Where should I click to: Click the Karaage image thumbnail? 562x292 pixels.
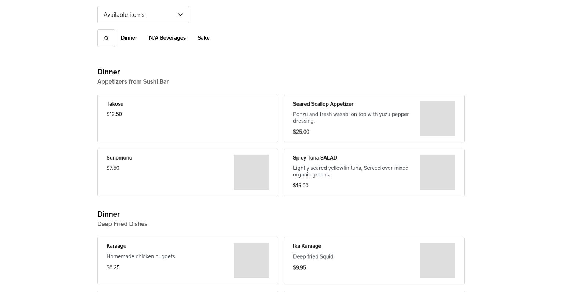(251, 260)
